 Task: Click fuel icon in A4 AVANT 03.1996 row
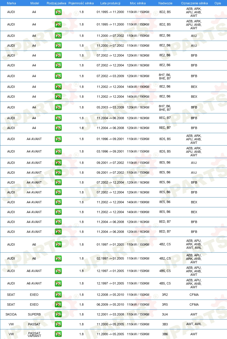58,152
